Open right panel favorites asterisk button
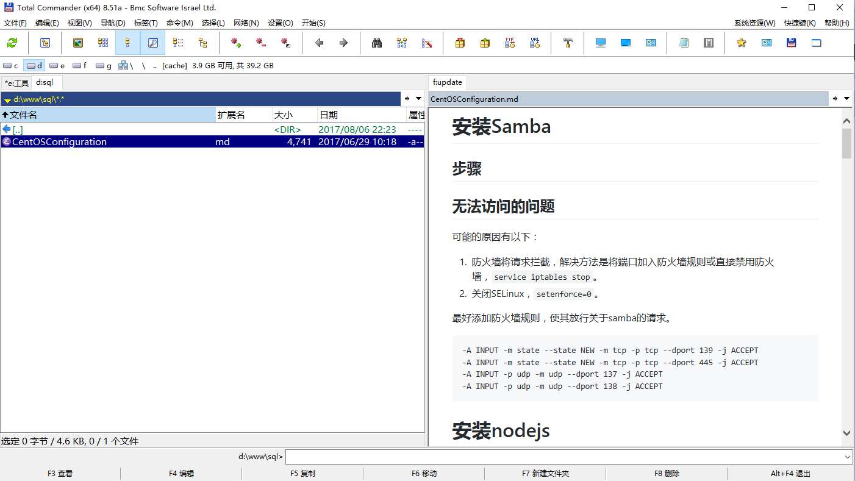Viewport: 855px width, 481px height. click(835, 99)
